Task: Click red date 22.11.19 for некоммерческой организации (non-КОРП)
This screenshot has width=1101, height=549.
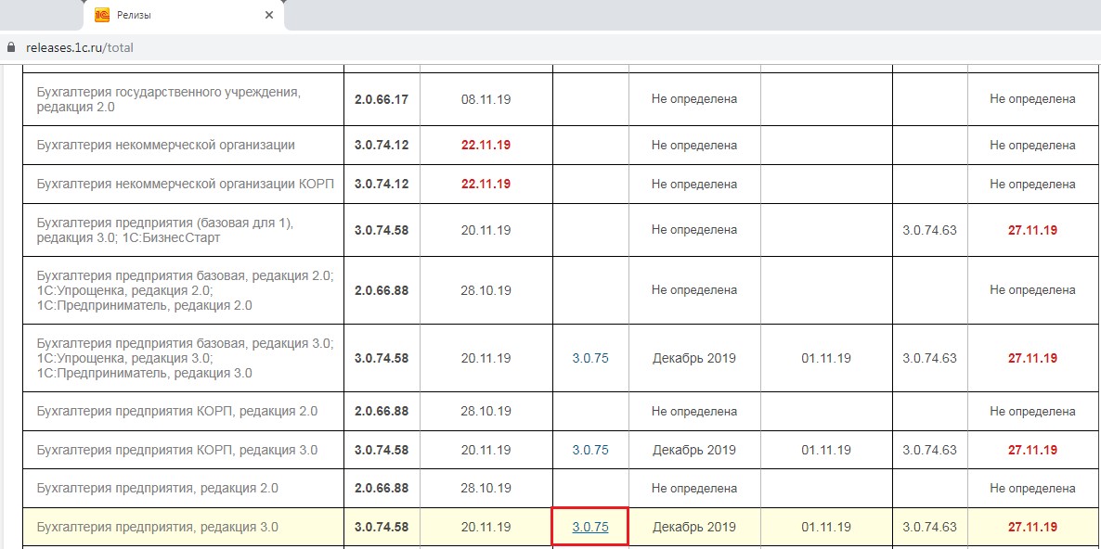Action: coord(486,146)
